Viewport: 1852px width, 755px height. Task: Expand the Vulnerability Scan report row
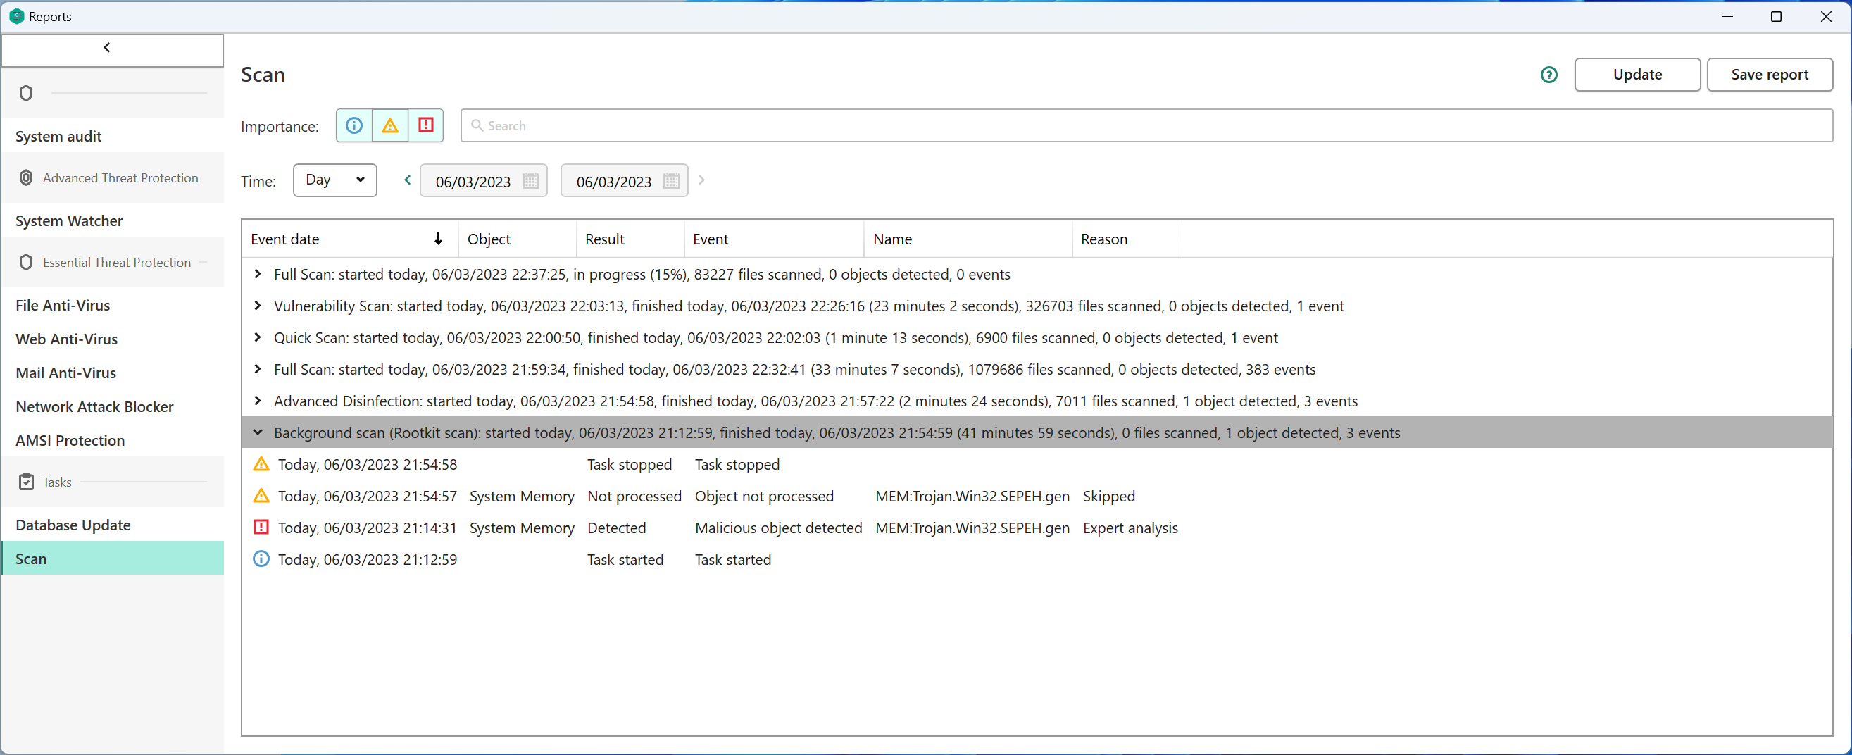coord(258,306)
